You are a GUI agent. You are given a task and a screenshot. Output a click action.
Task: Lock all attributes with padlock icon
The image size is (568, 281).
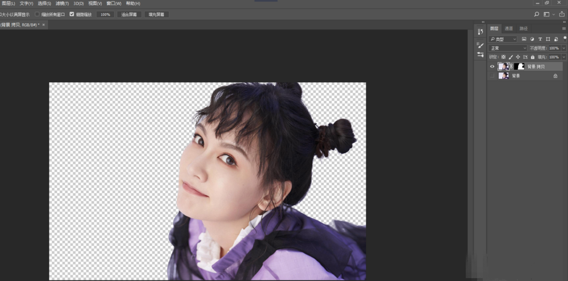pyautogui.click(x=533, y=57)
